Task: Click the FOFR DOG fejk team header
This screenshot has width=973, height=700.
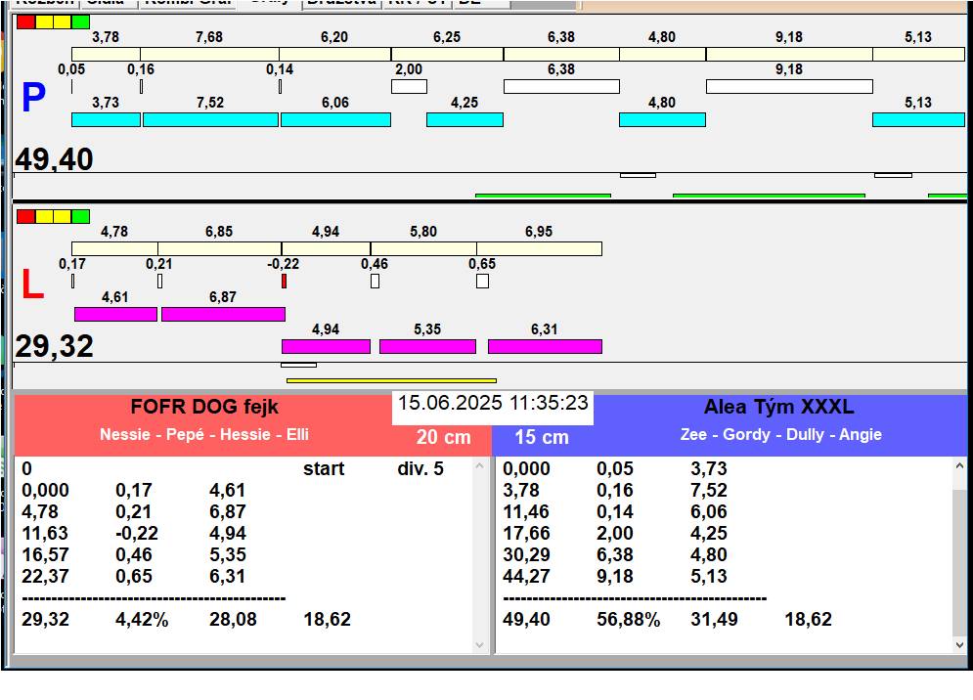Action: pos(204,408)
